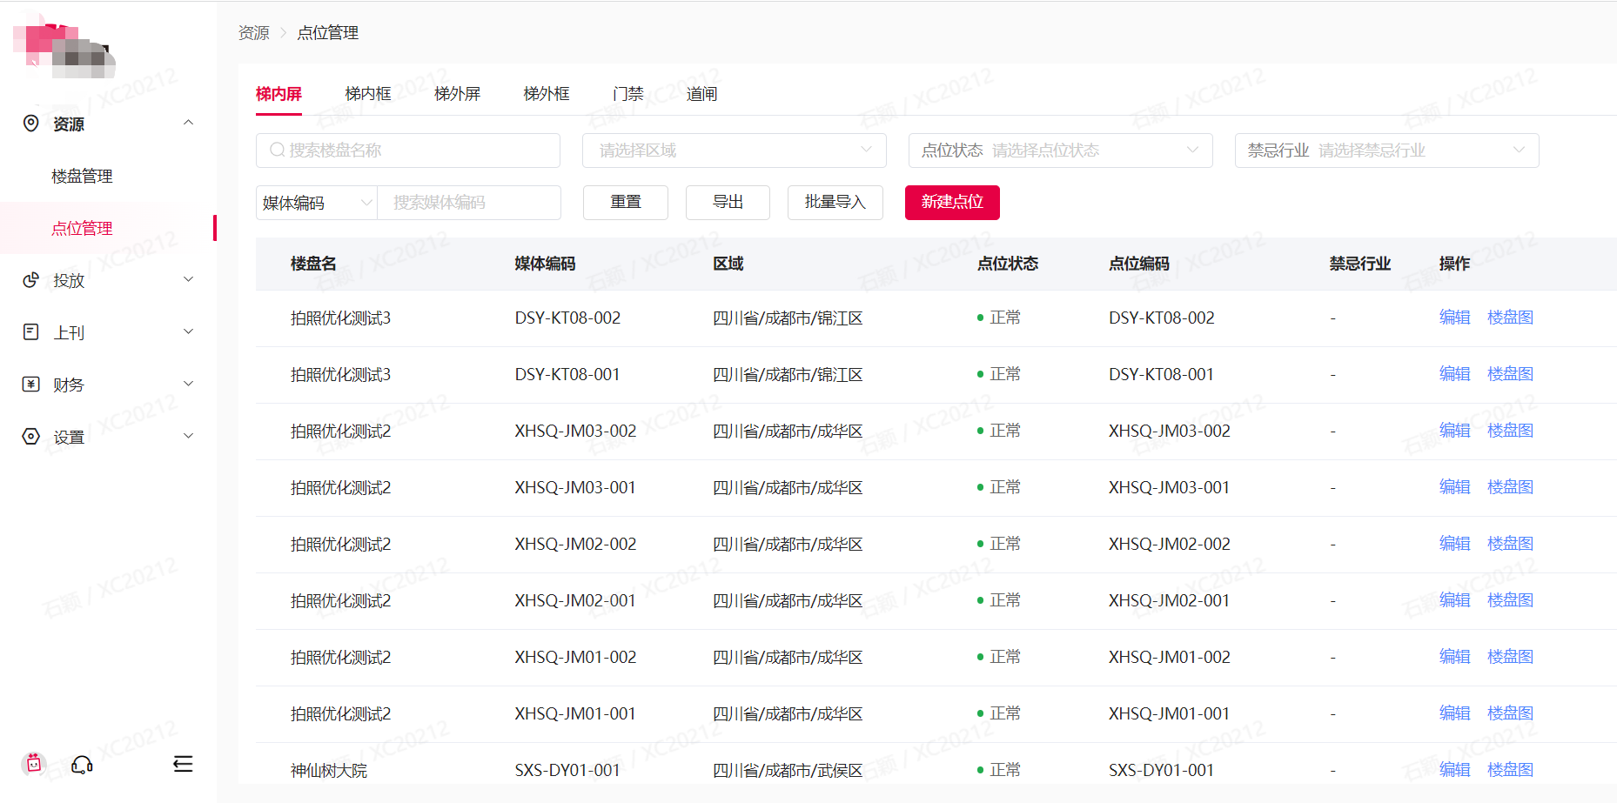Edit the SXS-DY01-001 row
Screen dimensions: 1617x803
1455,770
